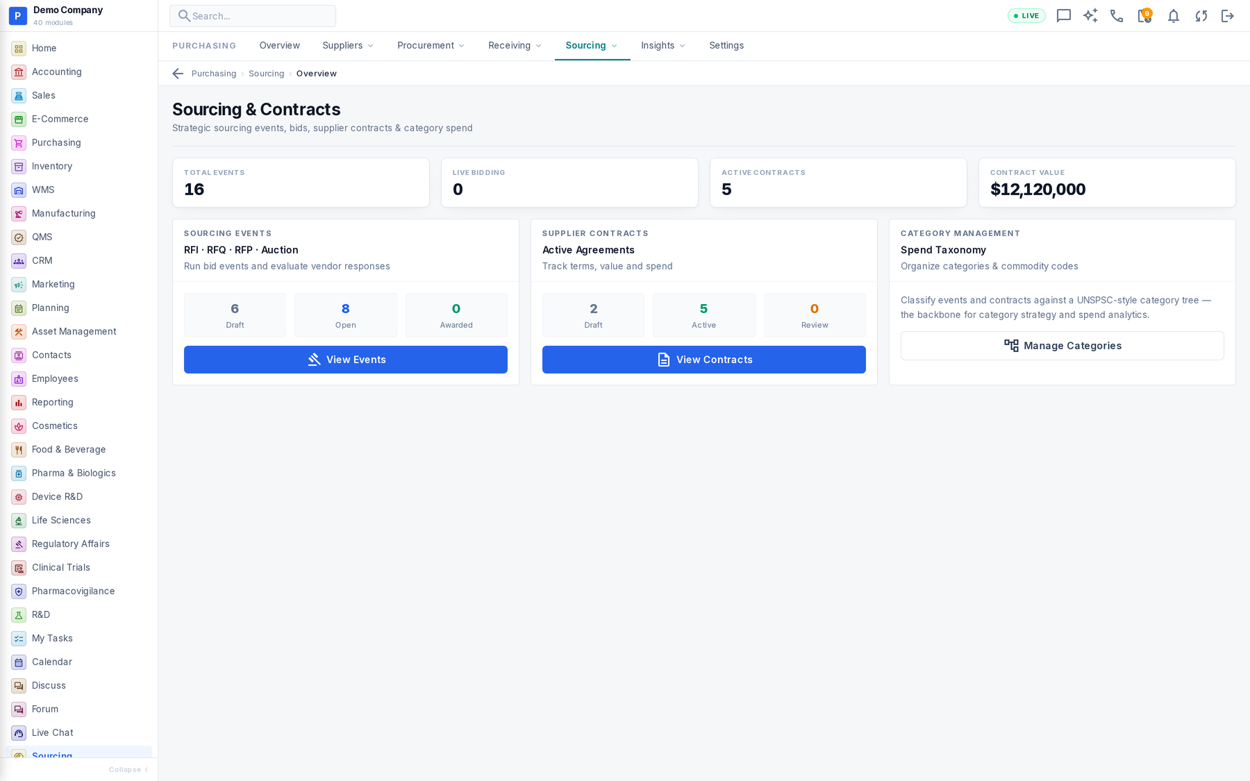Open the CRM module icon

point(19,261)
